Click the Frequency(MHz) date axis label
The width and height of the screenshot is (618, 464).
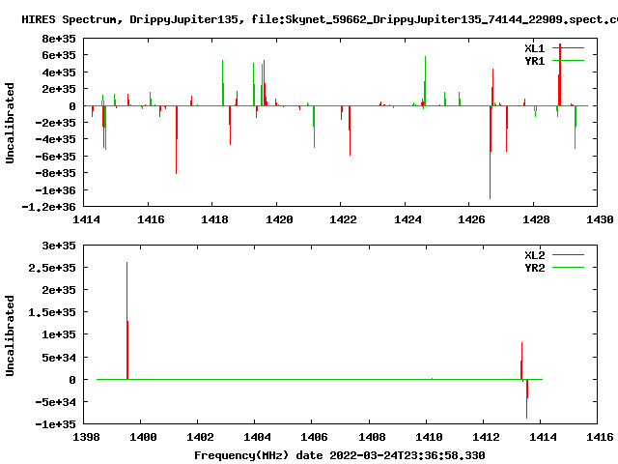[339, 455]
